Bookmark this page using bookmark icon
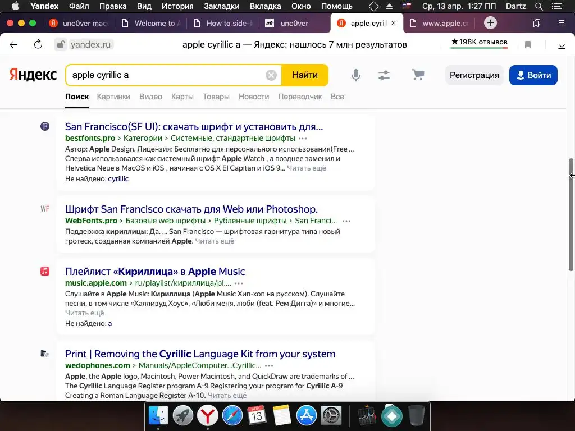 (x=528, y=45)
